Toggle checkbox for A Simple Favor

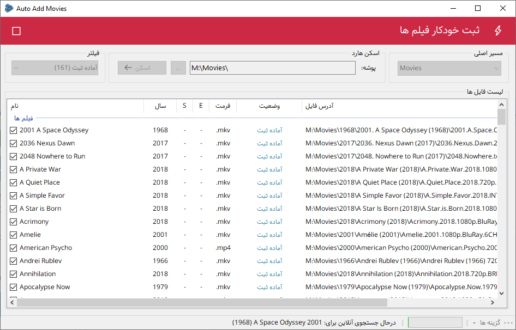13,196
